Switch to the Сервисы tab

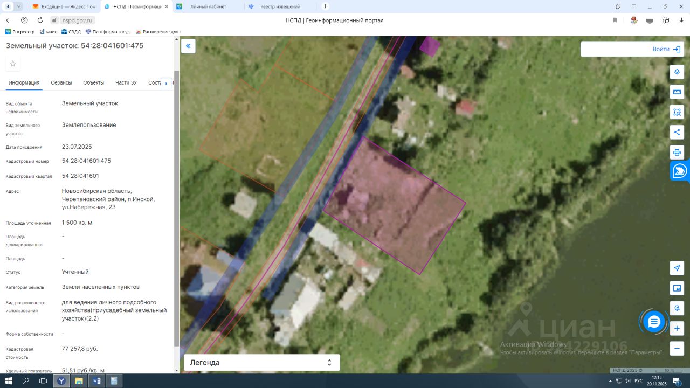(61, 82)
